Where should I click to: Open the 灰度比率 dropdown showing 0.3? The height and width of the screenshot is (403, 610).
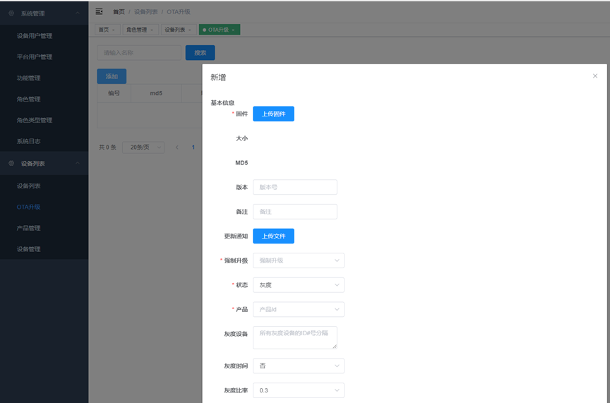(299, 390)
